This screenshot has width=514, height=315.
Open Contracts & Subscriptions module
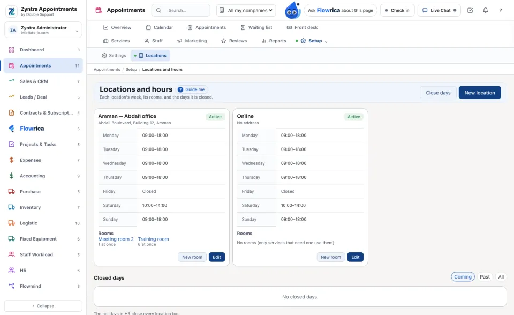pyautogui.click(x=43, y=113)
